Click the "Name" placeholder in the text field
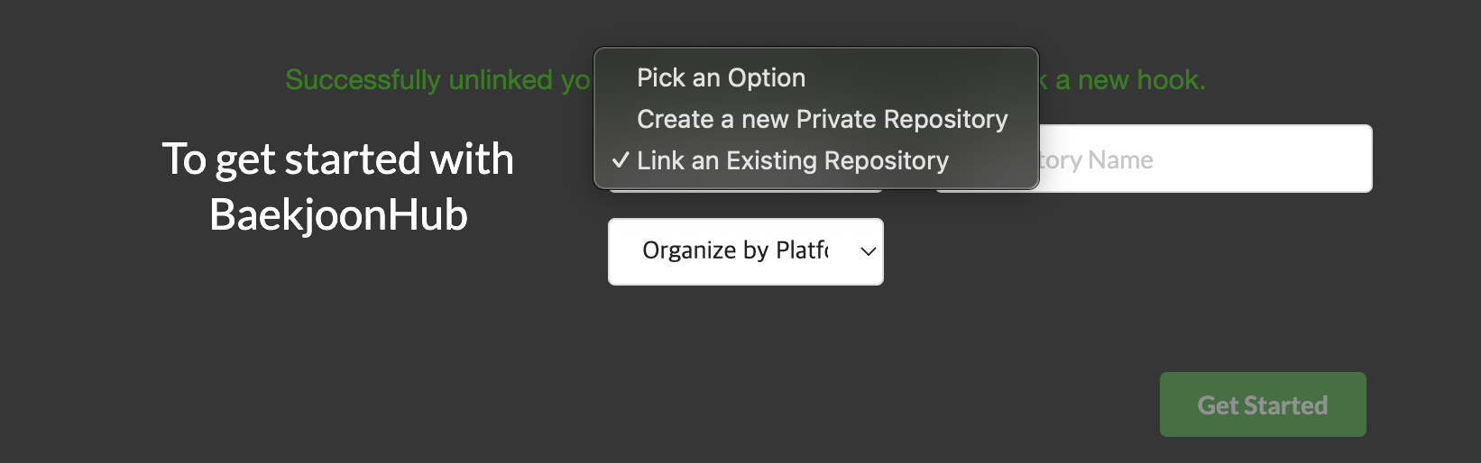Screen dimensions: 1481x463 (1120, 160)
